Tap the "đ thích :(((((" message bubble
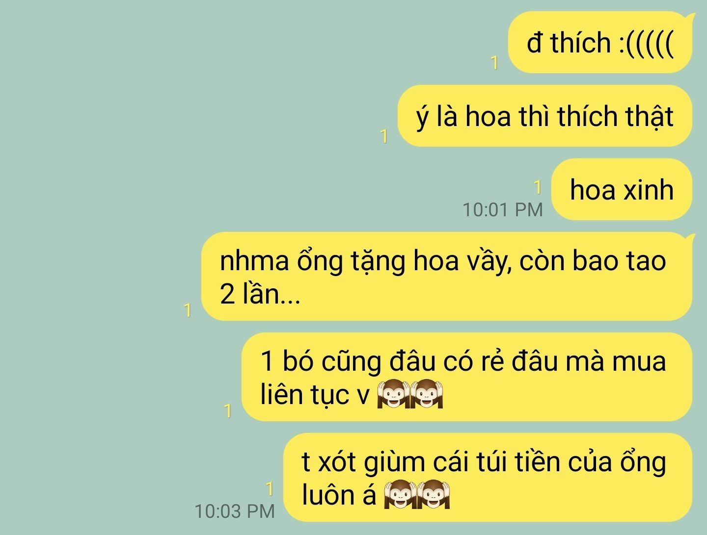707x535 pixels. tap(600, 43)
